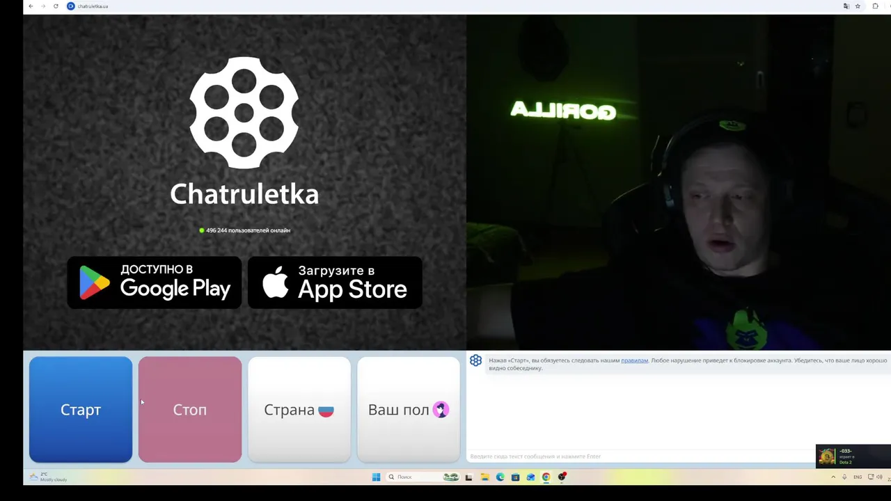Open the правилам rules link
Viewport: 891px width, 501px height.
634,360
